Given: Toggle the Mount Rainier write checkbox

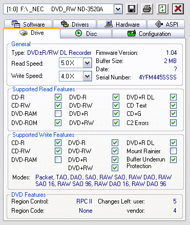Looking at the screenshot, I should tap(173, 151).
